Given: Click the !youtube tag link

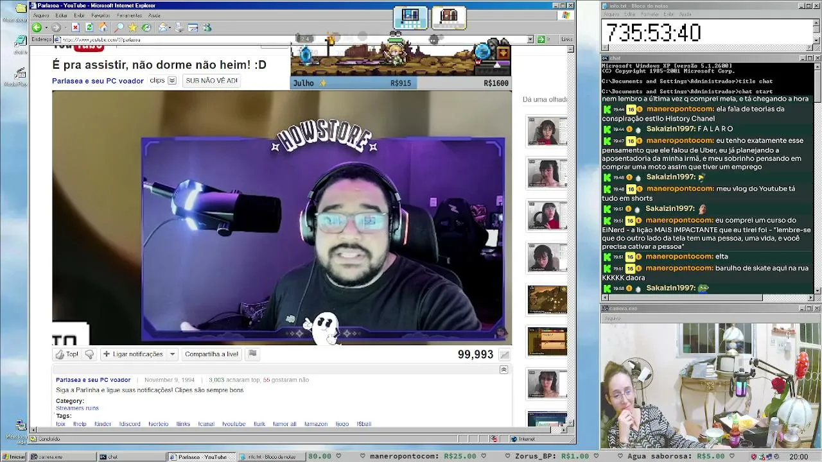Looking at the screenshot, I should tap(234, 424).
